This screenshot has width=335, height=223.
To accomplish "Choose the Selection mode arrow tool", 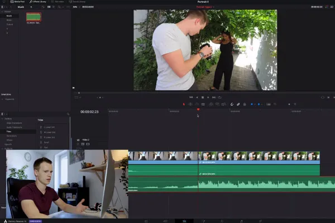I will 184,104.
